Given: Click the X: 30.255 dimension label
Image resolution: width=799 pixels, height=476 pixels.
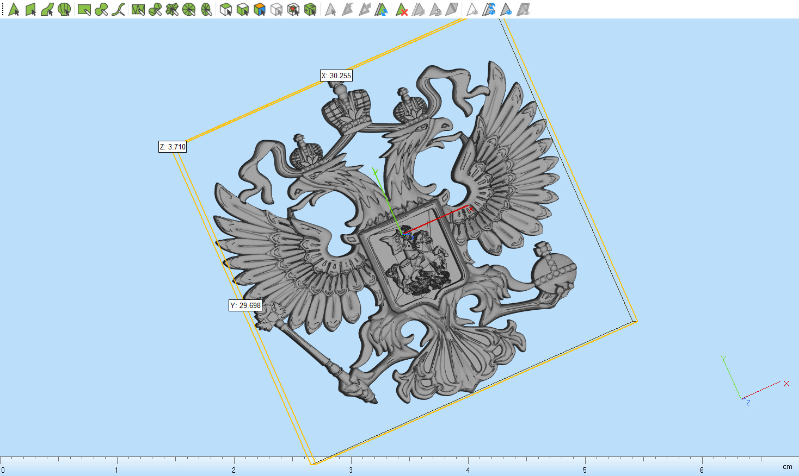Looking at the screenshot, I should tap(336, 76).
